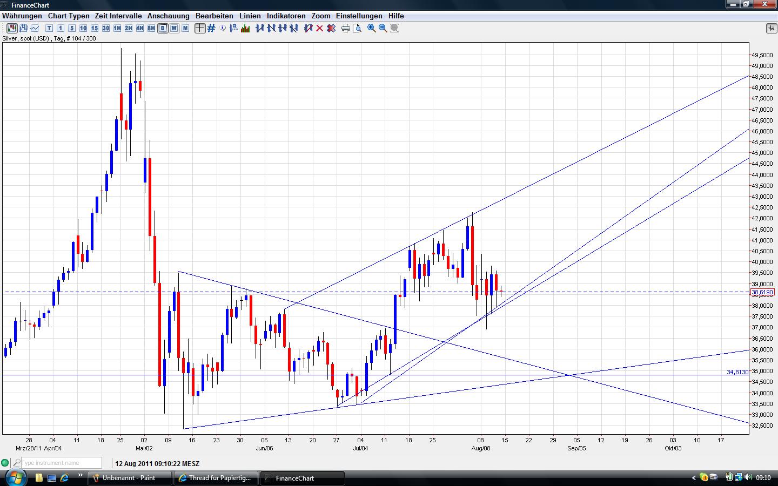The width and height of the screenshot is (778, 486).
Task: Open the Hilfe menu
Action: click(396, 16)
